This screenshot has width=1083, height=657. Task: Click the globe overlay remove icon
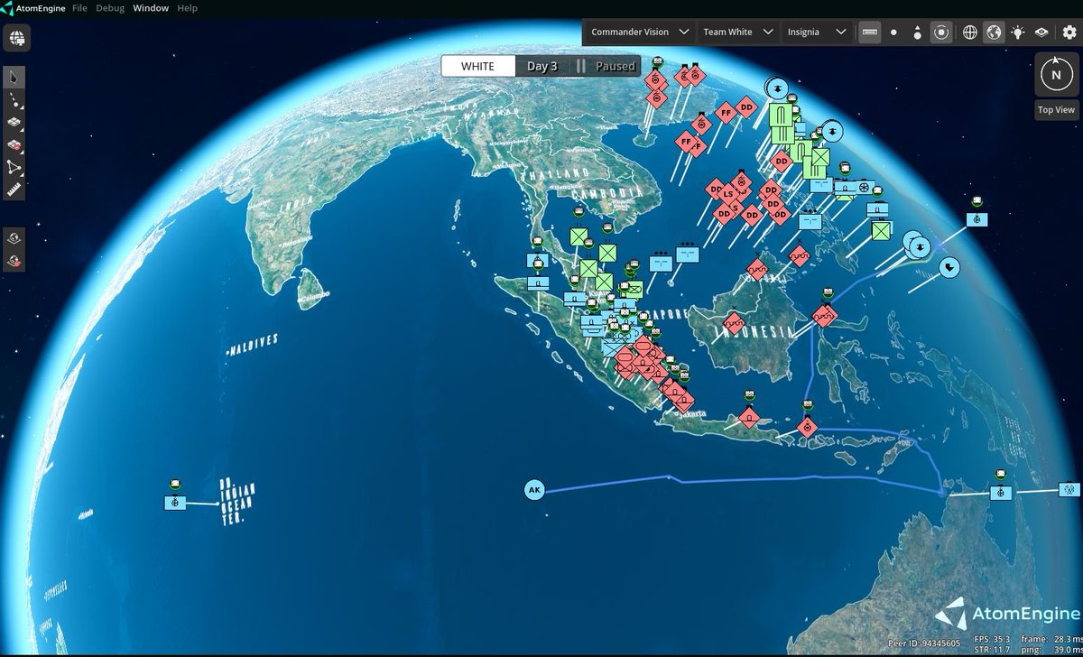[14, 261]
